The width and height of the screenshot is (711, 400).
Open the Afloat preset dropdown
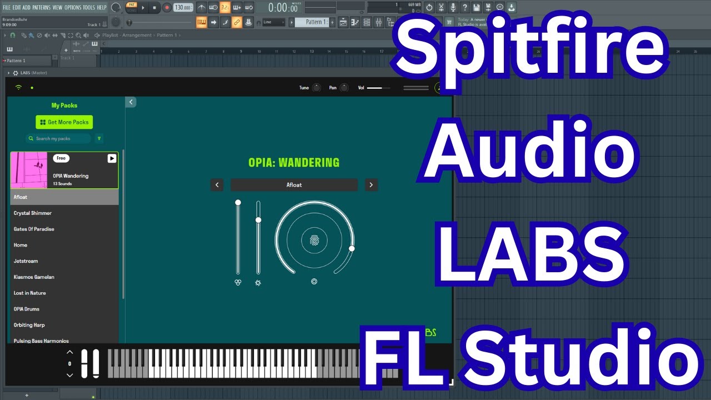pyautogui.click(x=294, y=184)
